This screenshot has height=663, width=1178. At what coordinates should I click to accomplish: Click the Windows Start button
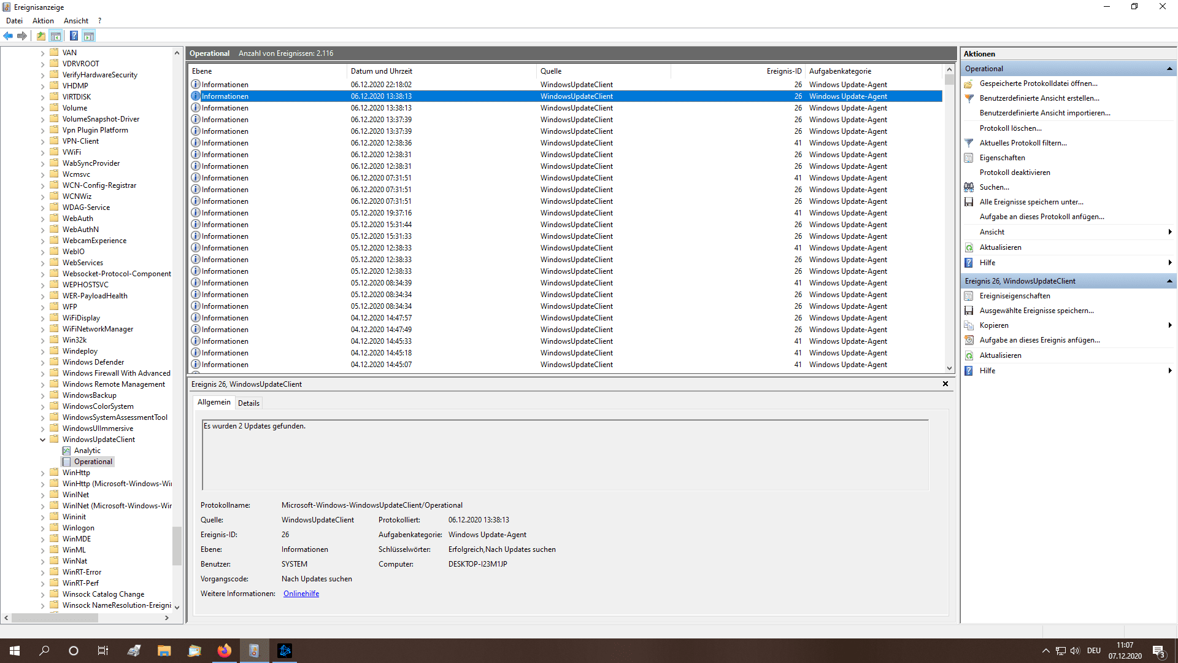point(15,651)
